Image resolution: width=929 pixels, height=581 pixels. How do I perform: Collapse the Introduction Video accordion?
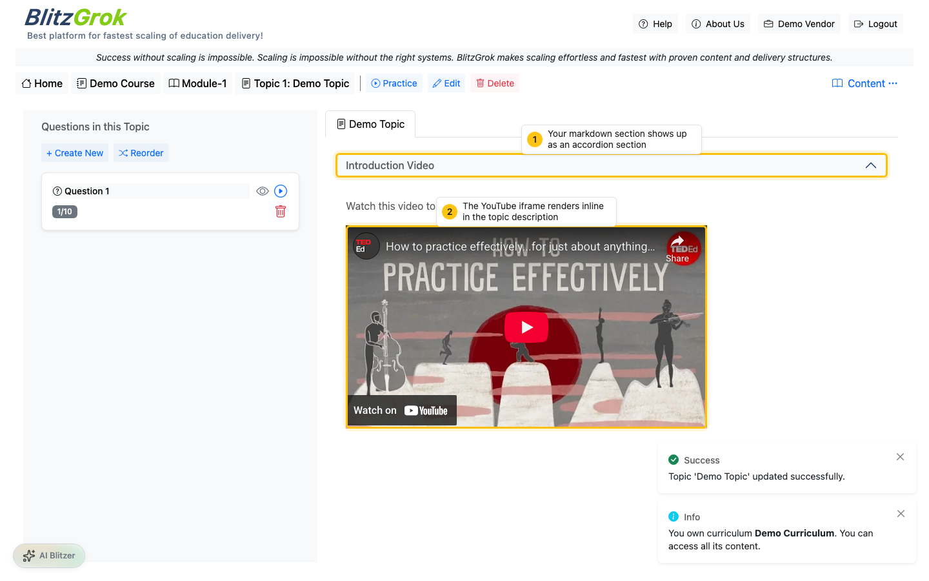pos(871,165)
